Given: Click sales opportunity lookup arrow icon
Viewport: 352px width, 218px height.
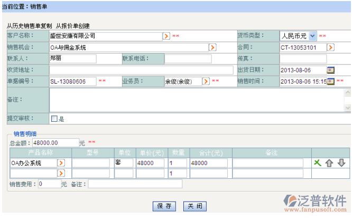Looking at the screenshot, I should 212,48.
